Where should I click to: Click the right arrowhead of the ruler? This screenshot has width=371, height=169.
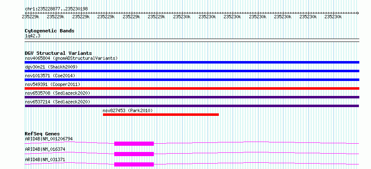click(x=358, y=13)
